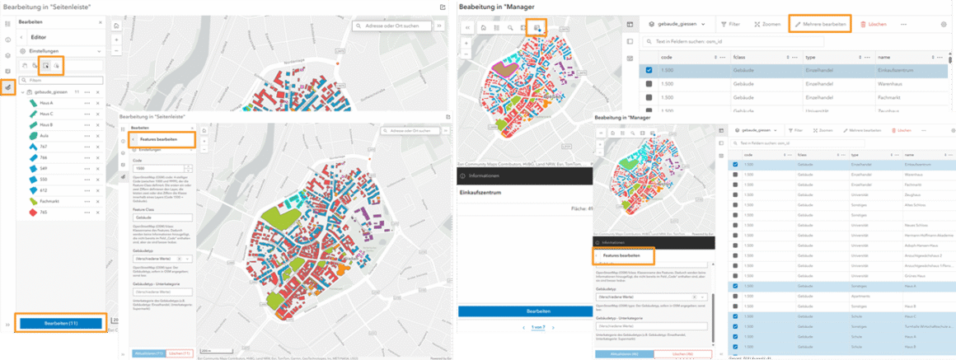Image resolution: width=956 pixels, height=360 pixels.
Task: Click the home icon in upper Manager map toolbar
Action: coord(483,28)
